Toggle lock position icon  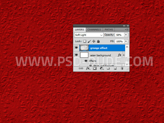pos(94,41)
